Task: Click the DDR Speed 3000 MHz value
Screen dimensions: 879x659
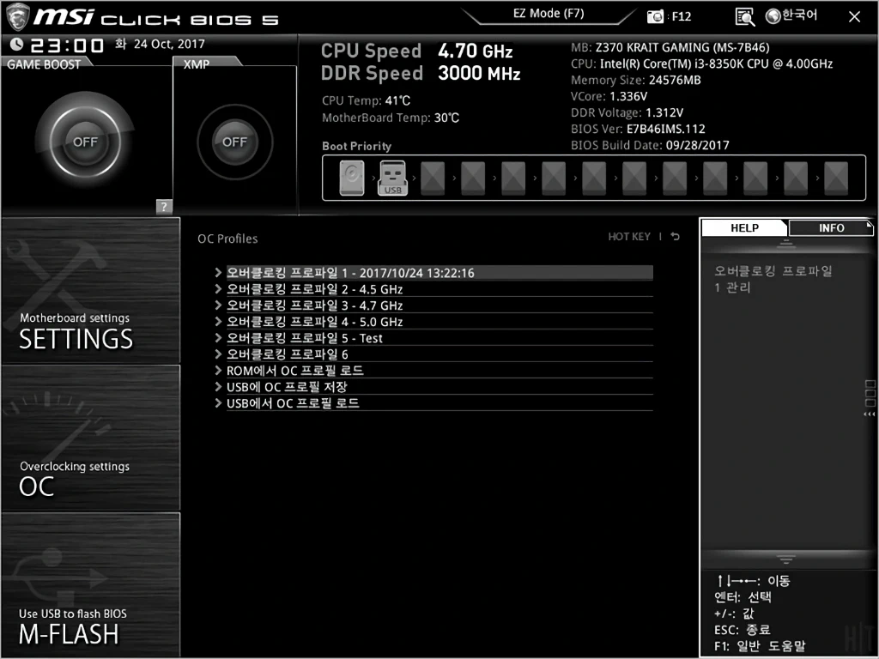Action: point(479,74)
